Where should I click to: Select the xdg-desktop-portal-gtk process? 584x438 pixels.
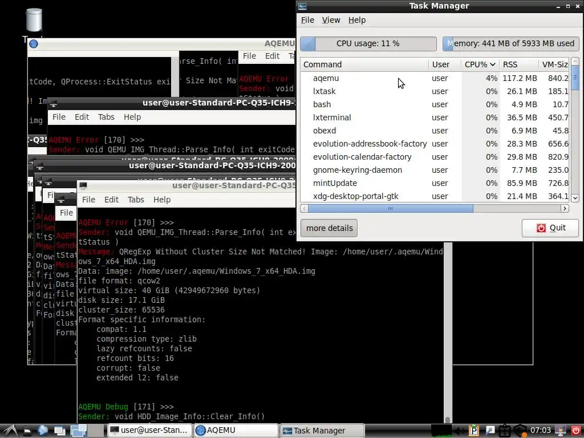point(435,196)
